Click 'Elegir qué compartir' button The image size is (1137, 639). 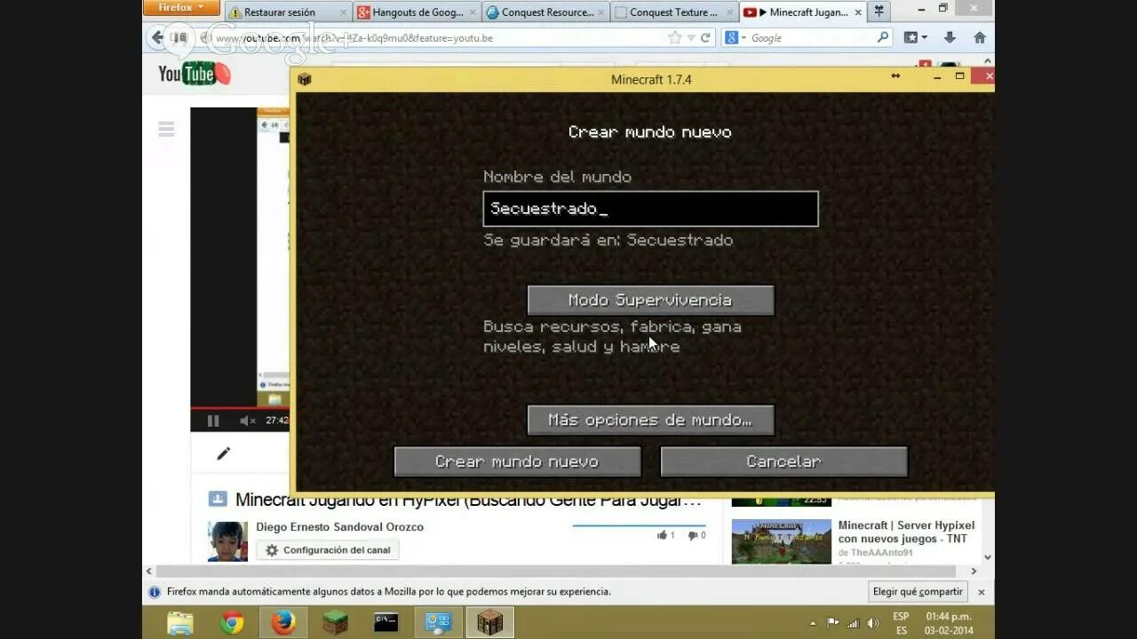click(918, 591)
